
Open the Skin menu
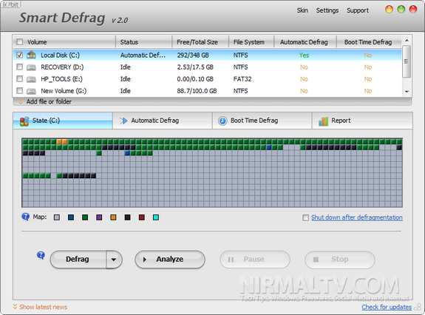coord(302,10)
